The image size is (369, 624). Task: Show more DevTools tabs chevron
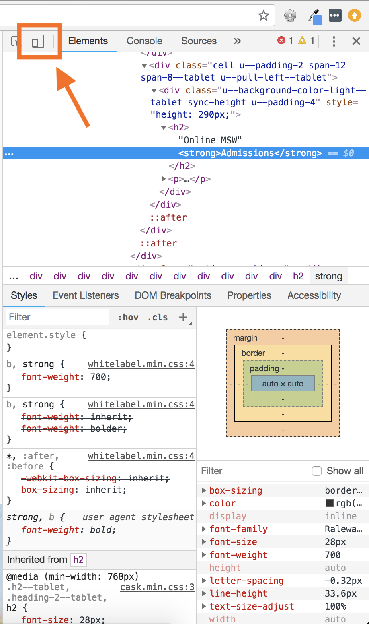[237, 41]
